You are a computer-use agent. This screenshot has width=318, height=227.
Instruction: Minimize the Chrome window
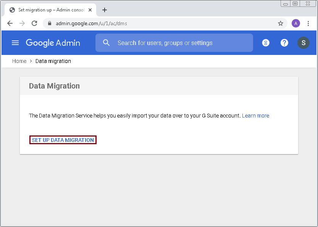[x=286, y=4]
